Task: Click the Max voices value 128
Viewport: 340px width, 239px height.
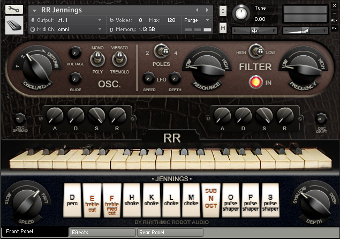Action: (171, 20)
